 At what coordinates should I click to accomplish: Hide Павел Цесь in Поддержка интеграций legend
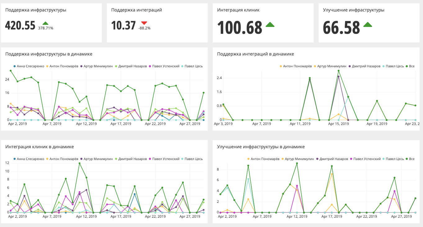click(393, 66)
